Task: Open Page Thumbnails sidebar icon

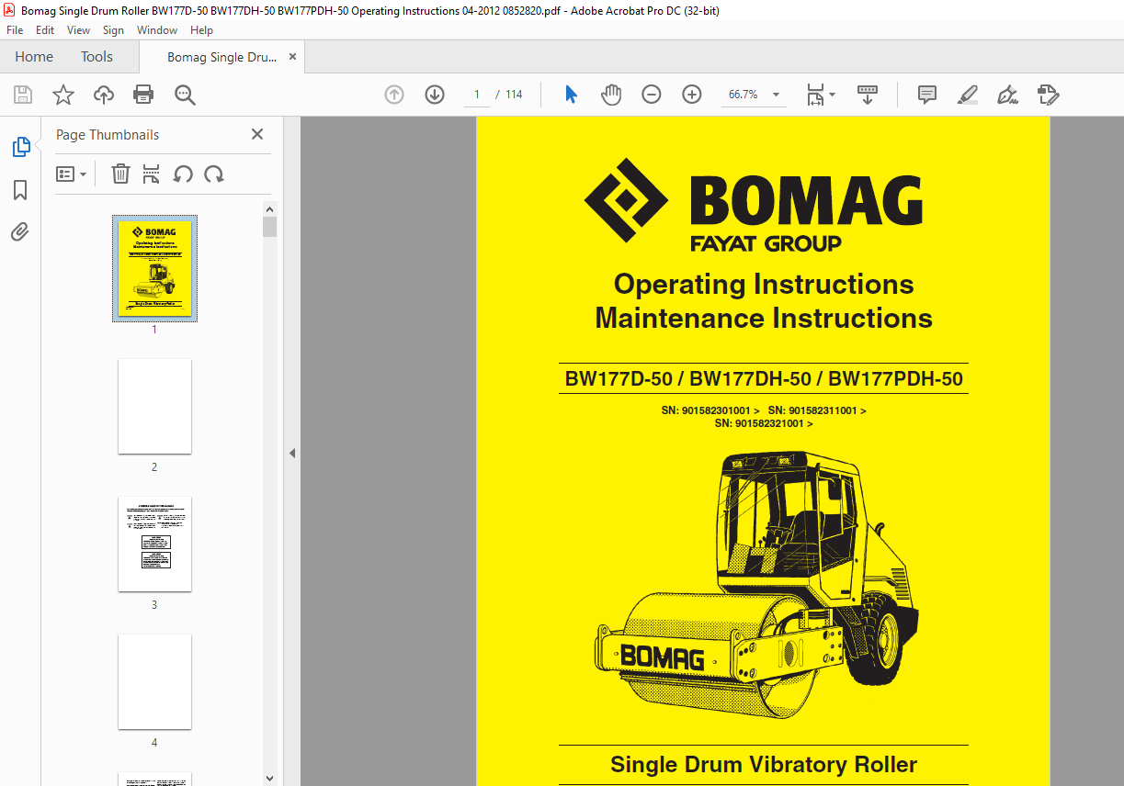Action: [20, 147]
